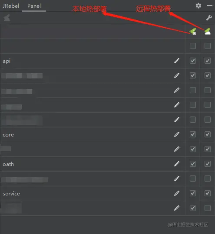Click the wrench configuration icon

[x=209, y=18]
